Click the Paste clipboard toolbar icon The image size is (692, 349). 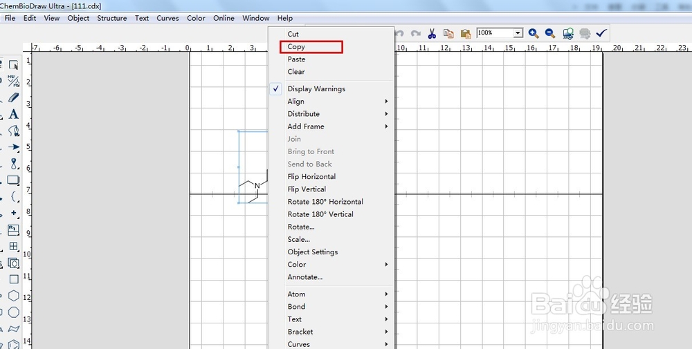(465, 33)
